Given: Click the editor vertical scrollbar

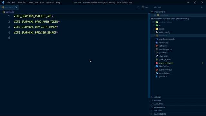Looking at the screenshot, I should click(149, 55).
